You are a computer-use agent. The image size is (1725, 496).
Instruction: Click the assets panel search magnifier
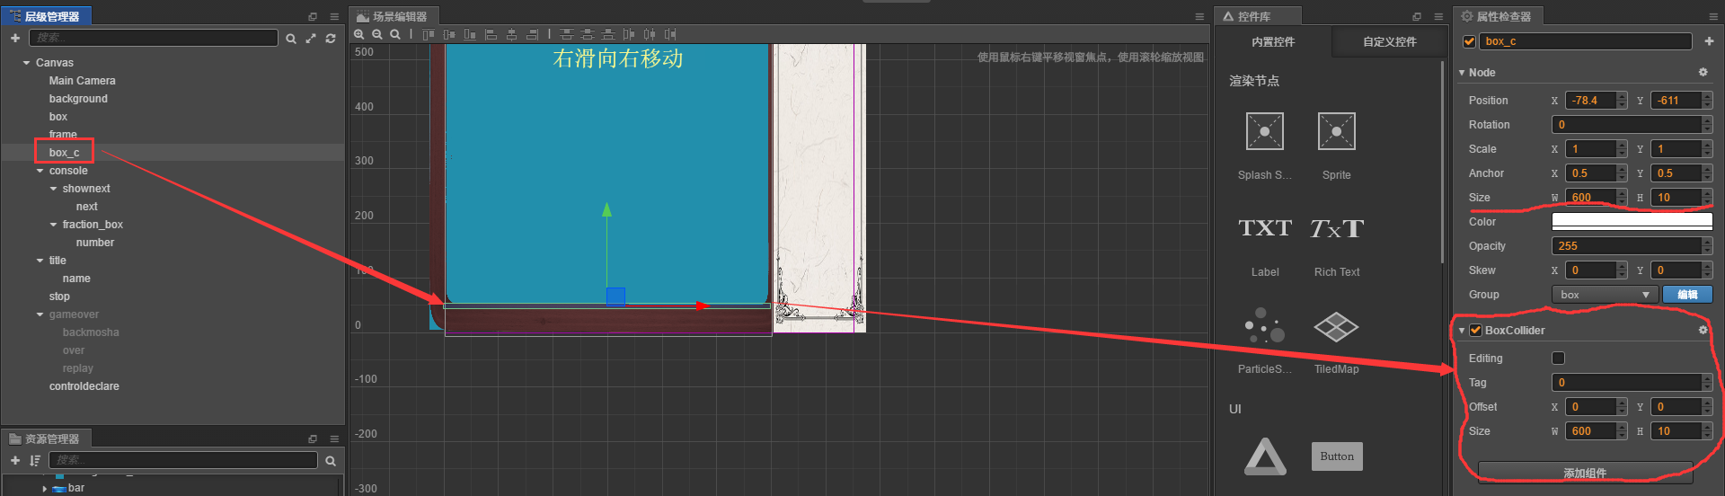pos(331,461)
